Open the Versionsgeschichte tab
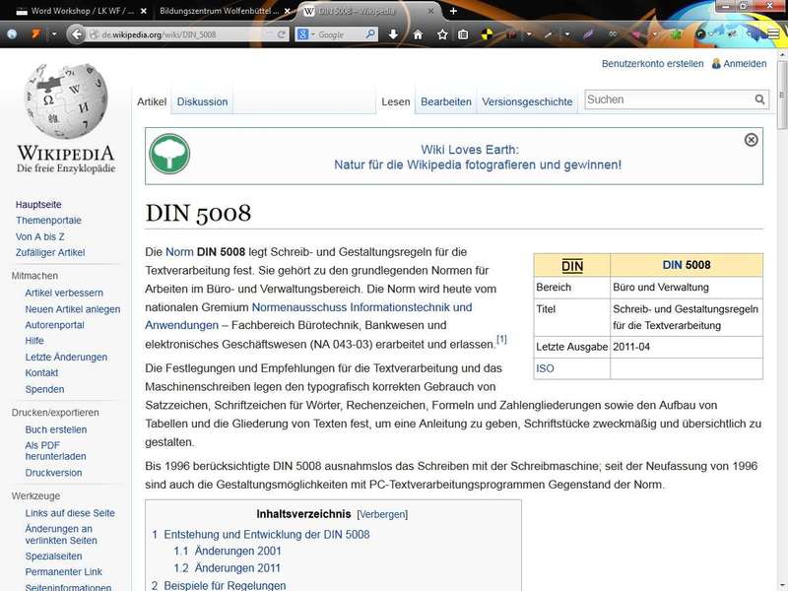Image resolution: width=788 pixels, height=591 pixels. (527, 101)
